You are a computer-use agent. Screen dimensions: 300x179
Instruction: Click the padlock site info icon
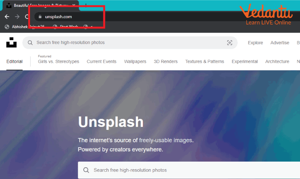tap(40, 17)
